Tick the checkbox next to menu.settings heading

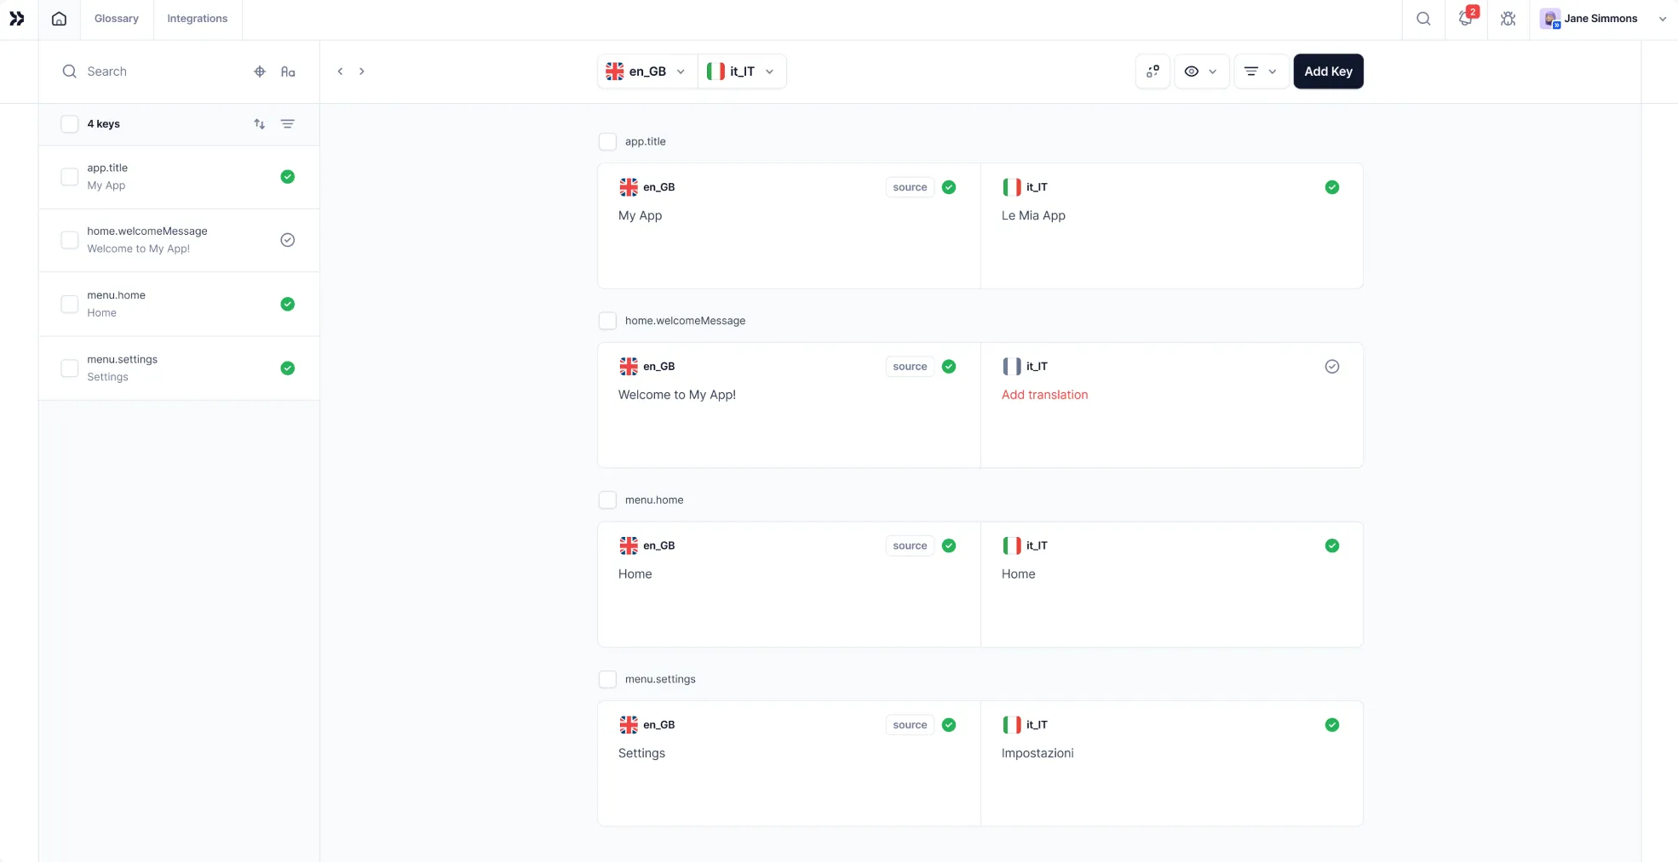tap(607, 679)
